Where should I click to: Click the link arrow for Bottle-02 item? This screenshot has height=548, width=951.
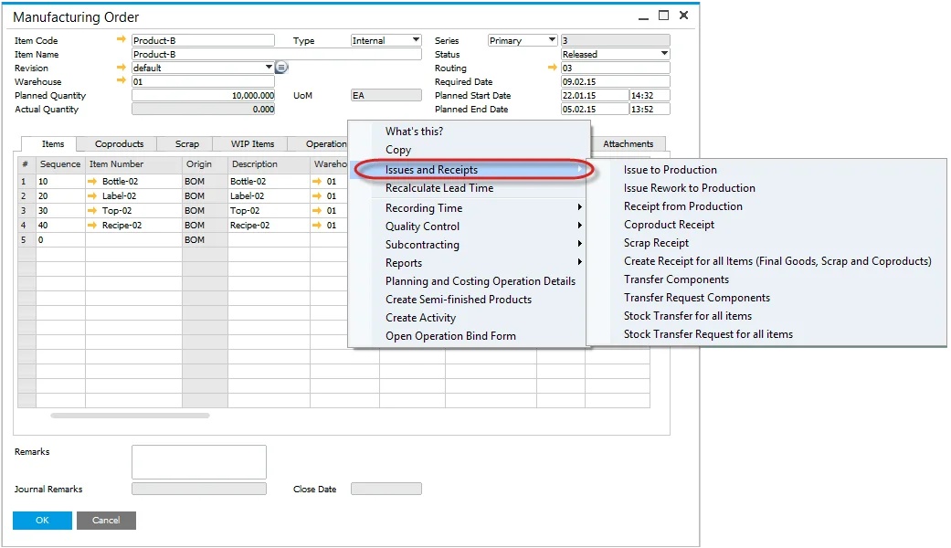(x=92, y=182)
